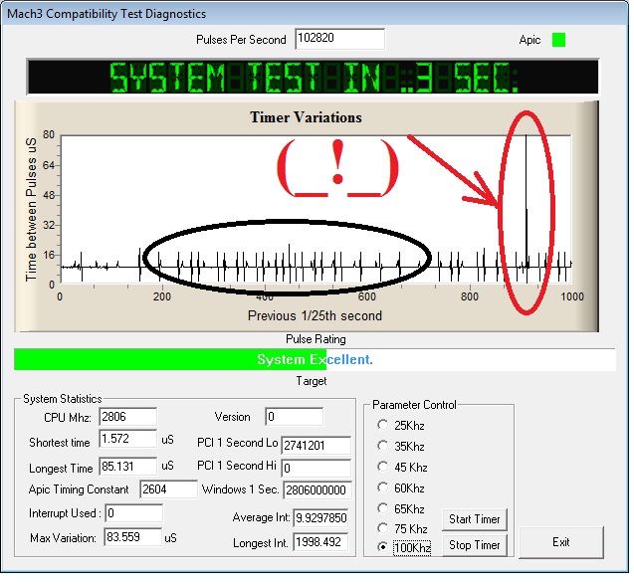This screenshot has height=584, width=634.
Task: Click the 'Longest Time' label
Action: pyautogui.click(x=61, y=468)
